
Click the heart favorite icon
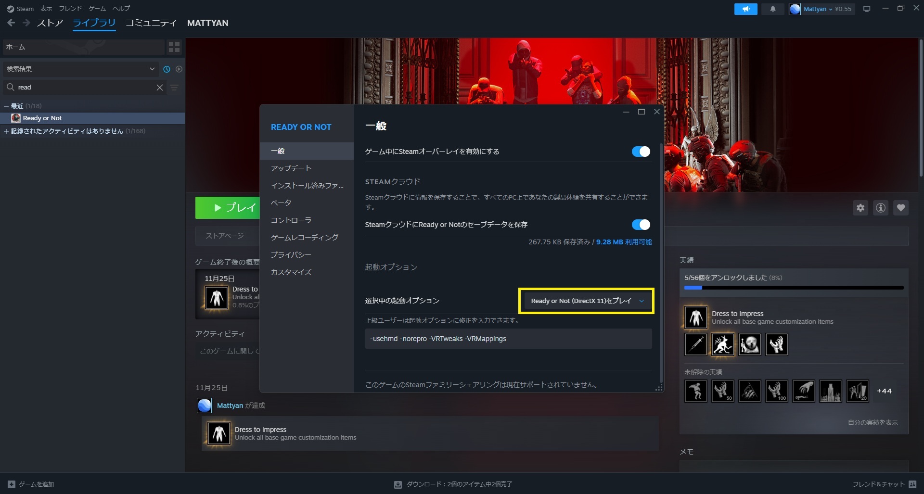(x=901, y=208)
